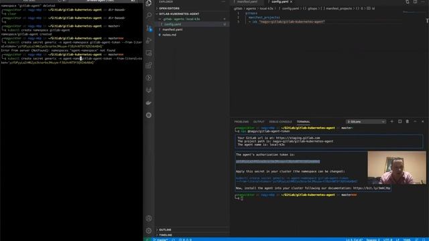Click the 'agents' breadcrumb segment
The width and height of the screenshot is (429, 241).
coord(251,9)
